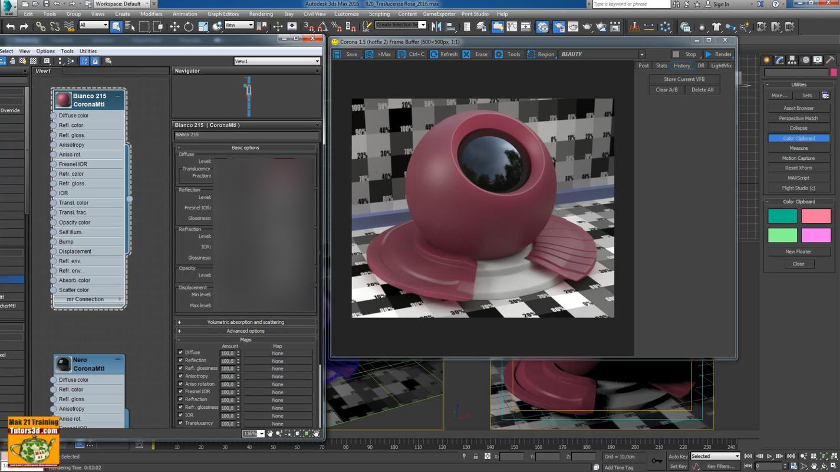Expand Volumetric absorption and scattering rollout
The image size is (840, 472).
[x=246, y=322]
